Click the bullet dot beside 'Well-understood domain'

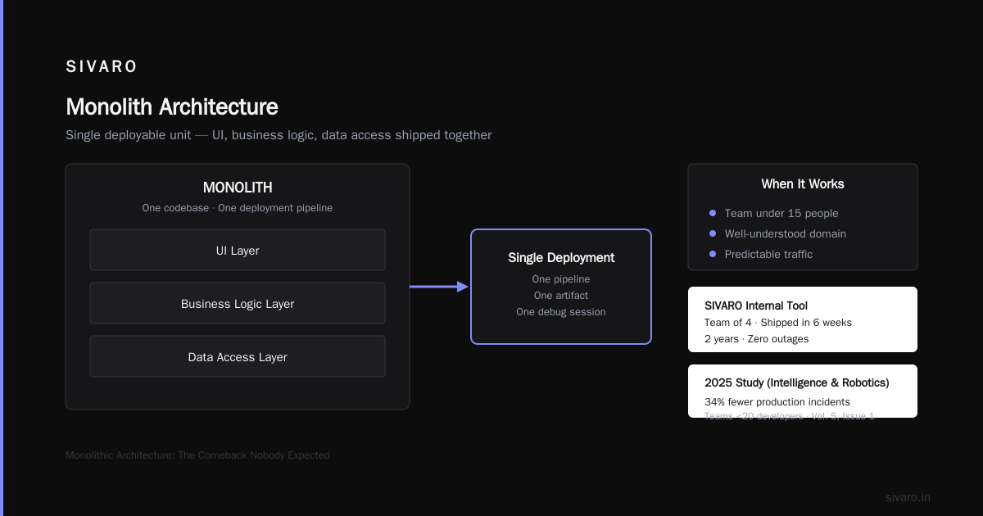713,233
